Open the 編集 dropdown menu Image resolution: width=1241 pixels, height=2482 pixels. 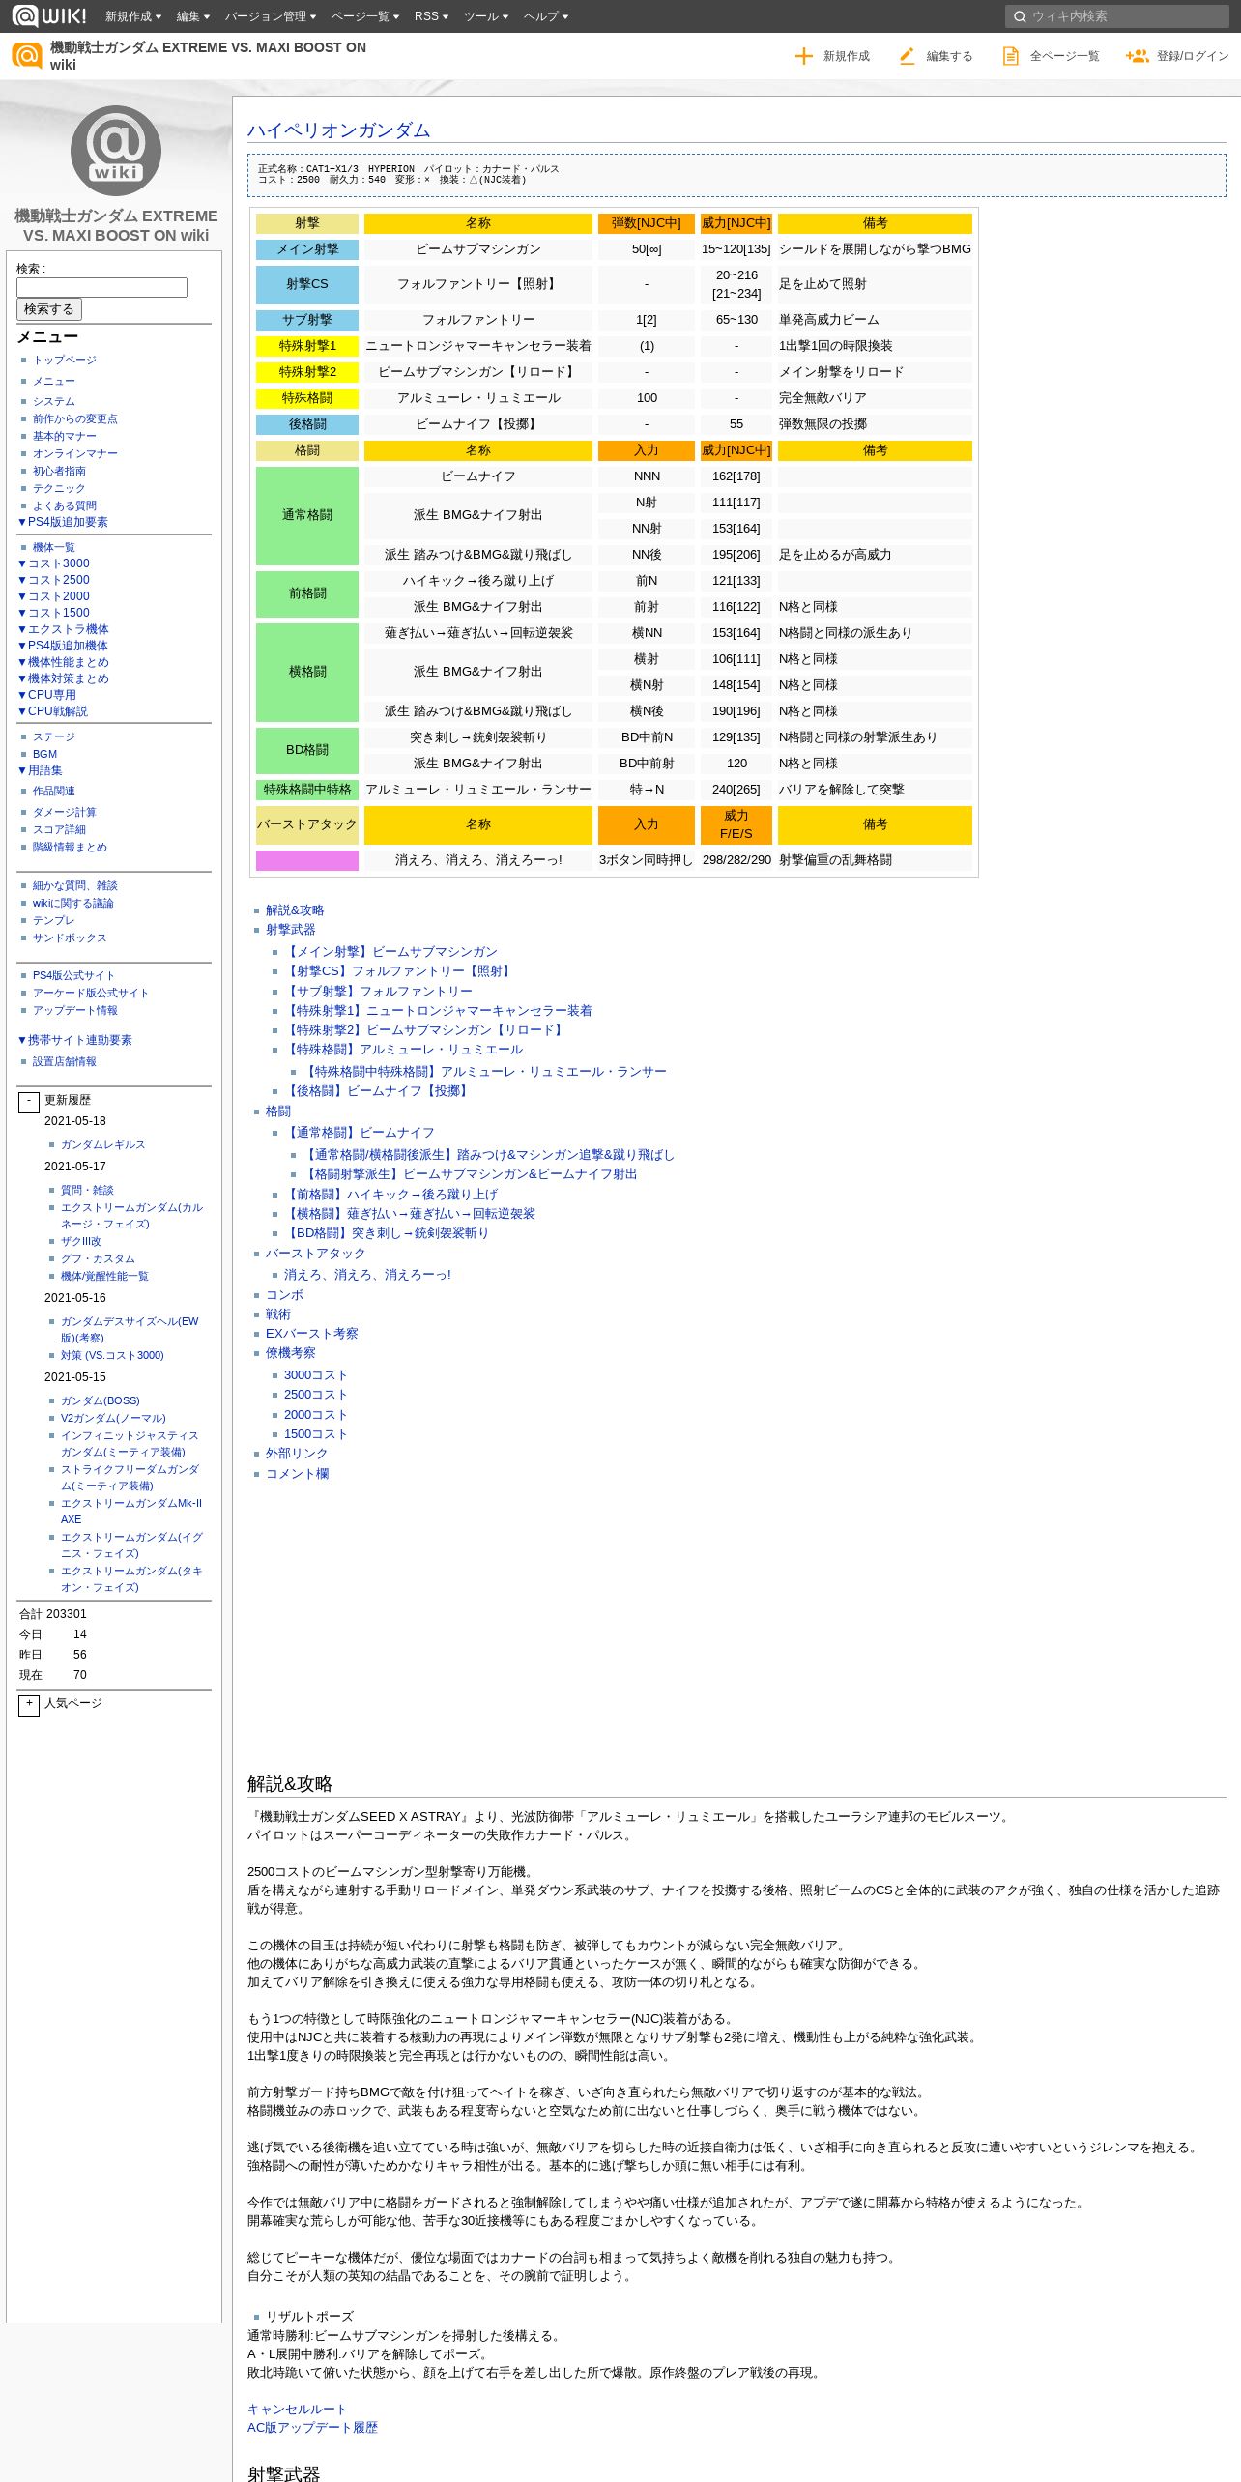click(x=193, y=16)
